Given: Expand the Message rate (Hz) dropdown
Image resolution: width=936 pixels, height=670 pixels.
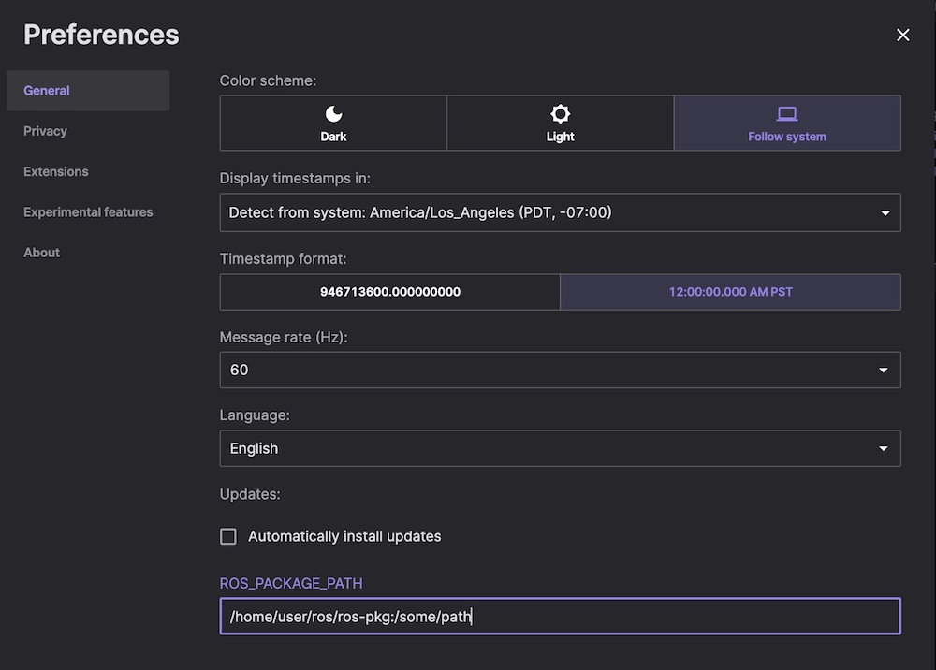Looking at the screenshot, I should 560,370.
